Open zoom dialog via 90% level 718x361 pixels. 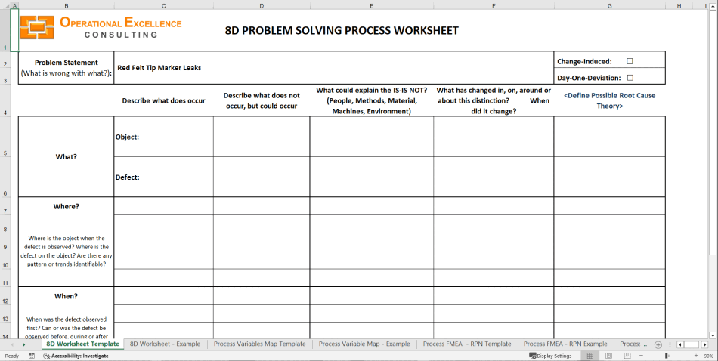[x=708, y=356]
